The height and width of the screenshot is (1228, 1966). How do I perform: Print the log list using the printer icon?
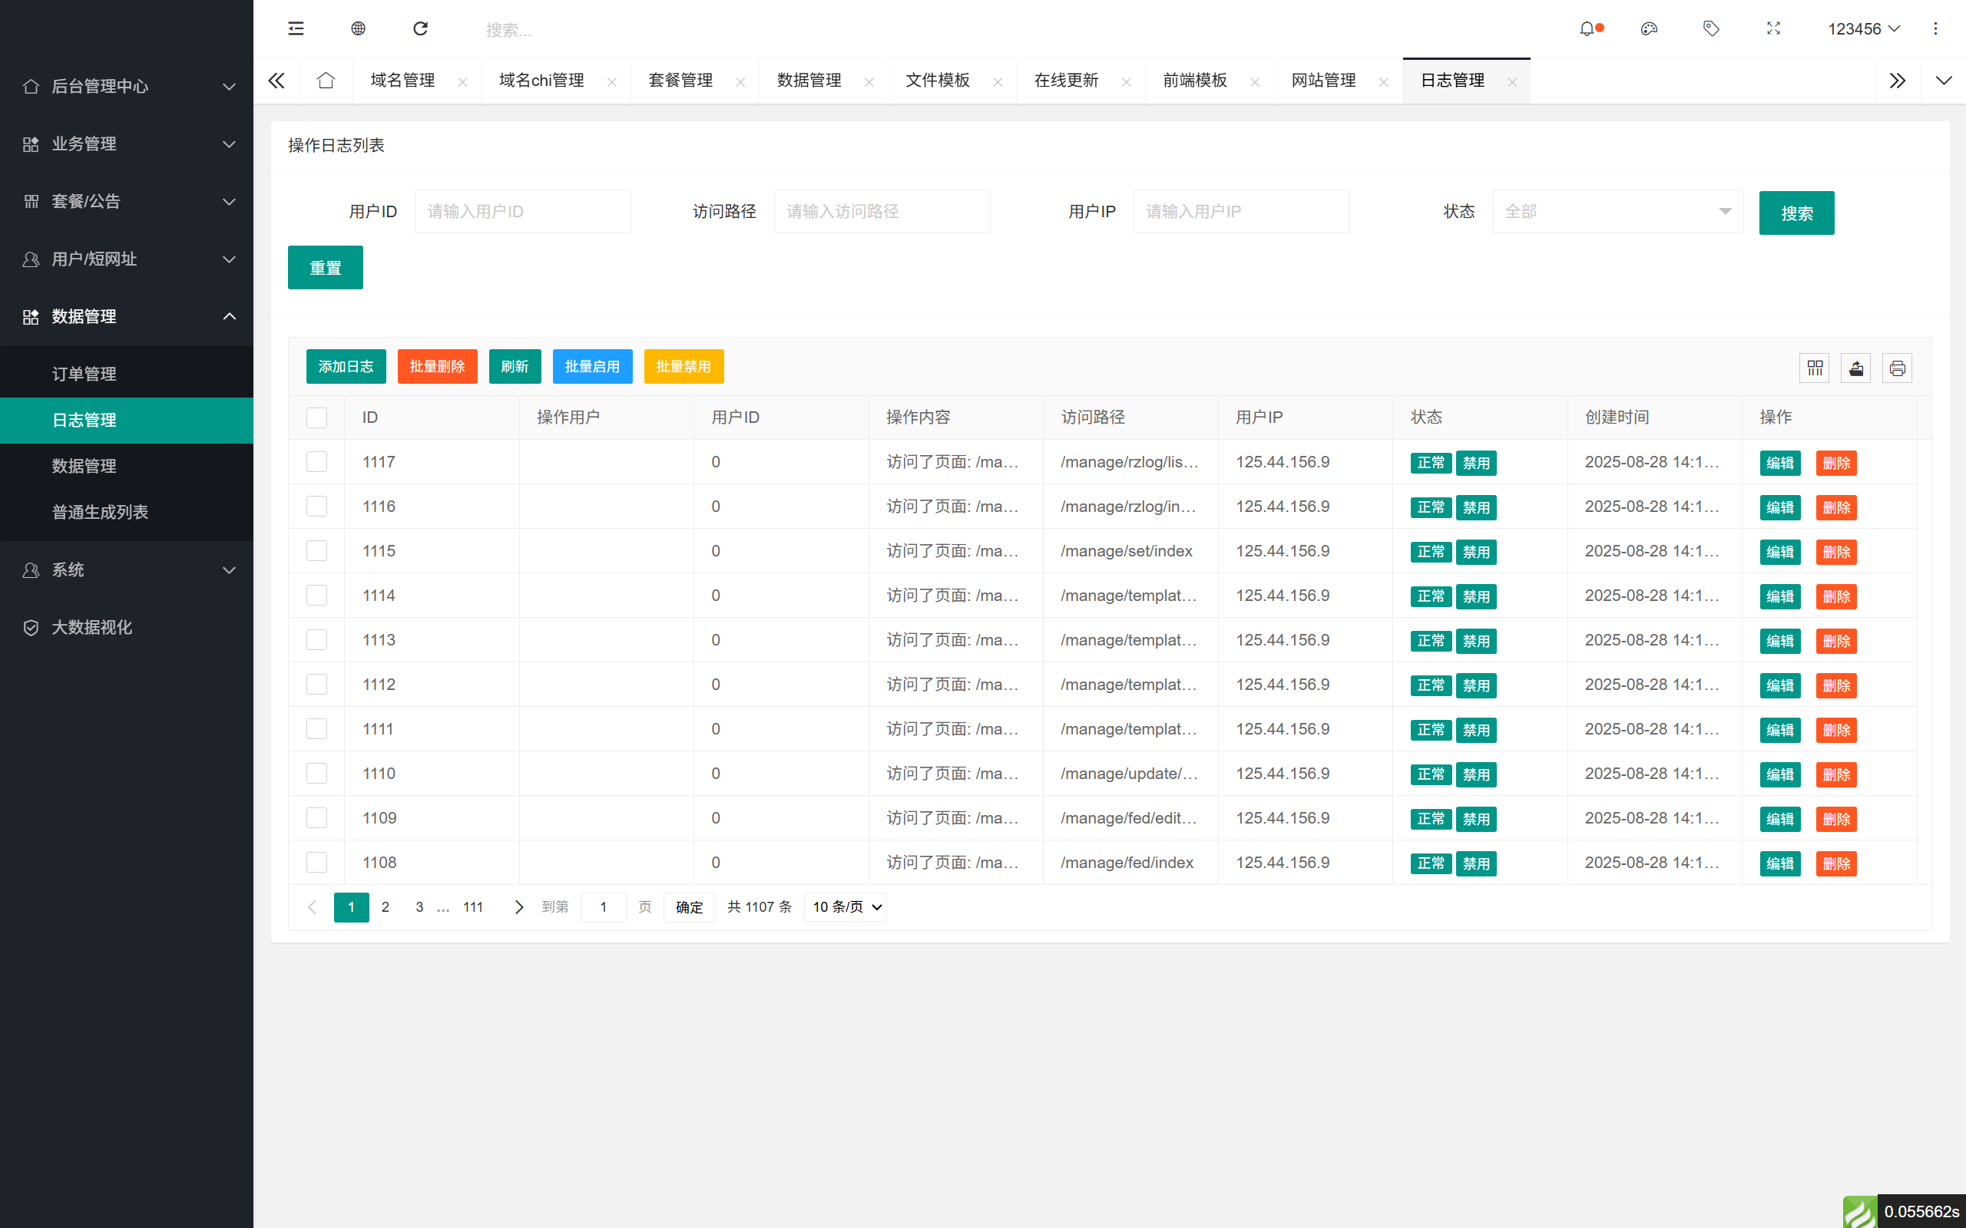pyautogui.click(x=1898, y=367)
